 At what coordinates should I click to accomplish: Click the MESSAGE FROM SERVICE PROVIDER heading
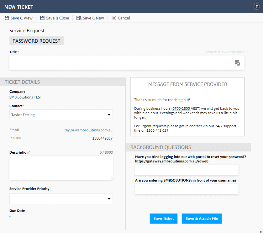coord(187,84)
